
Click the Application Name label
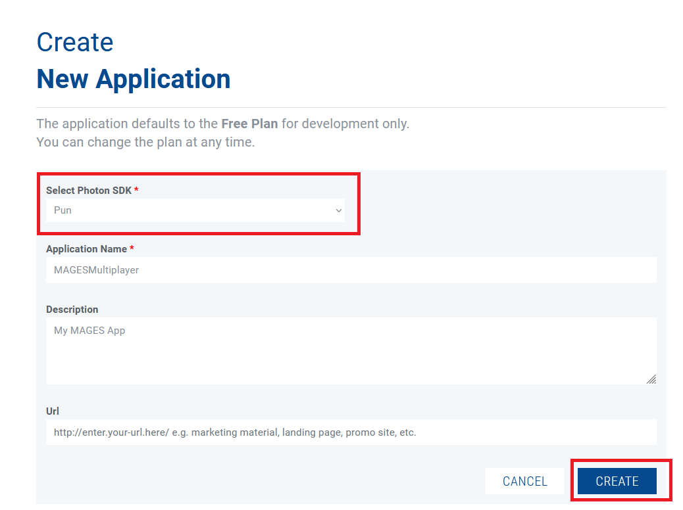click(x=86, y=249)
